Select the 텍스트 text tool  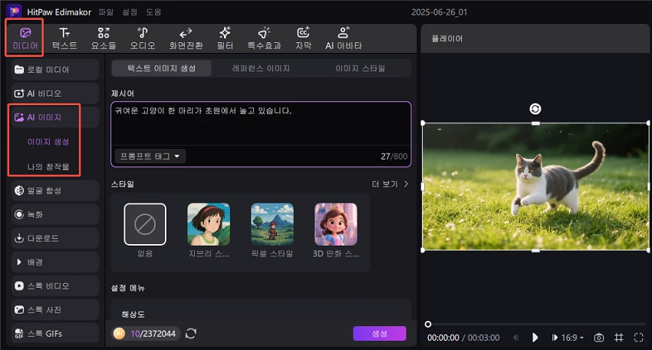tap(64, 38)
